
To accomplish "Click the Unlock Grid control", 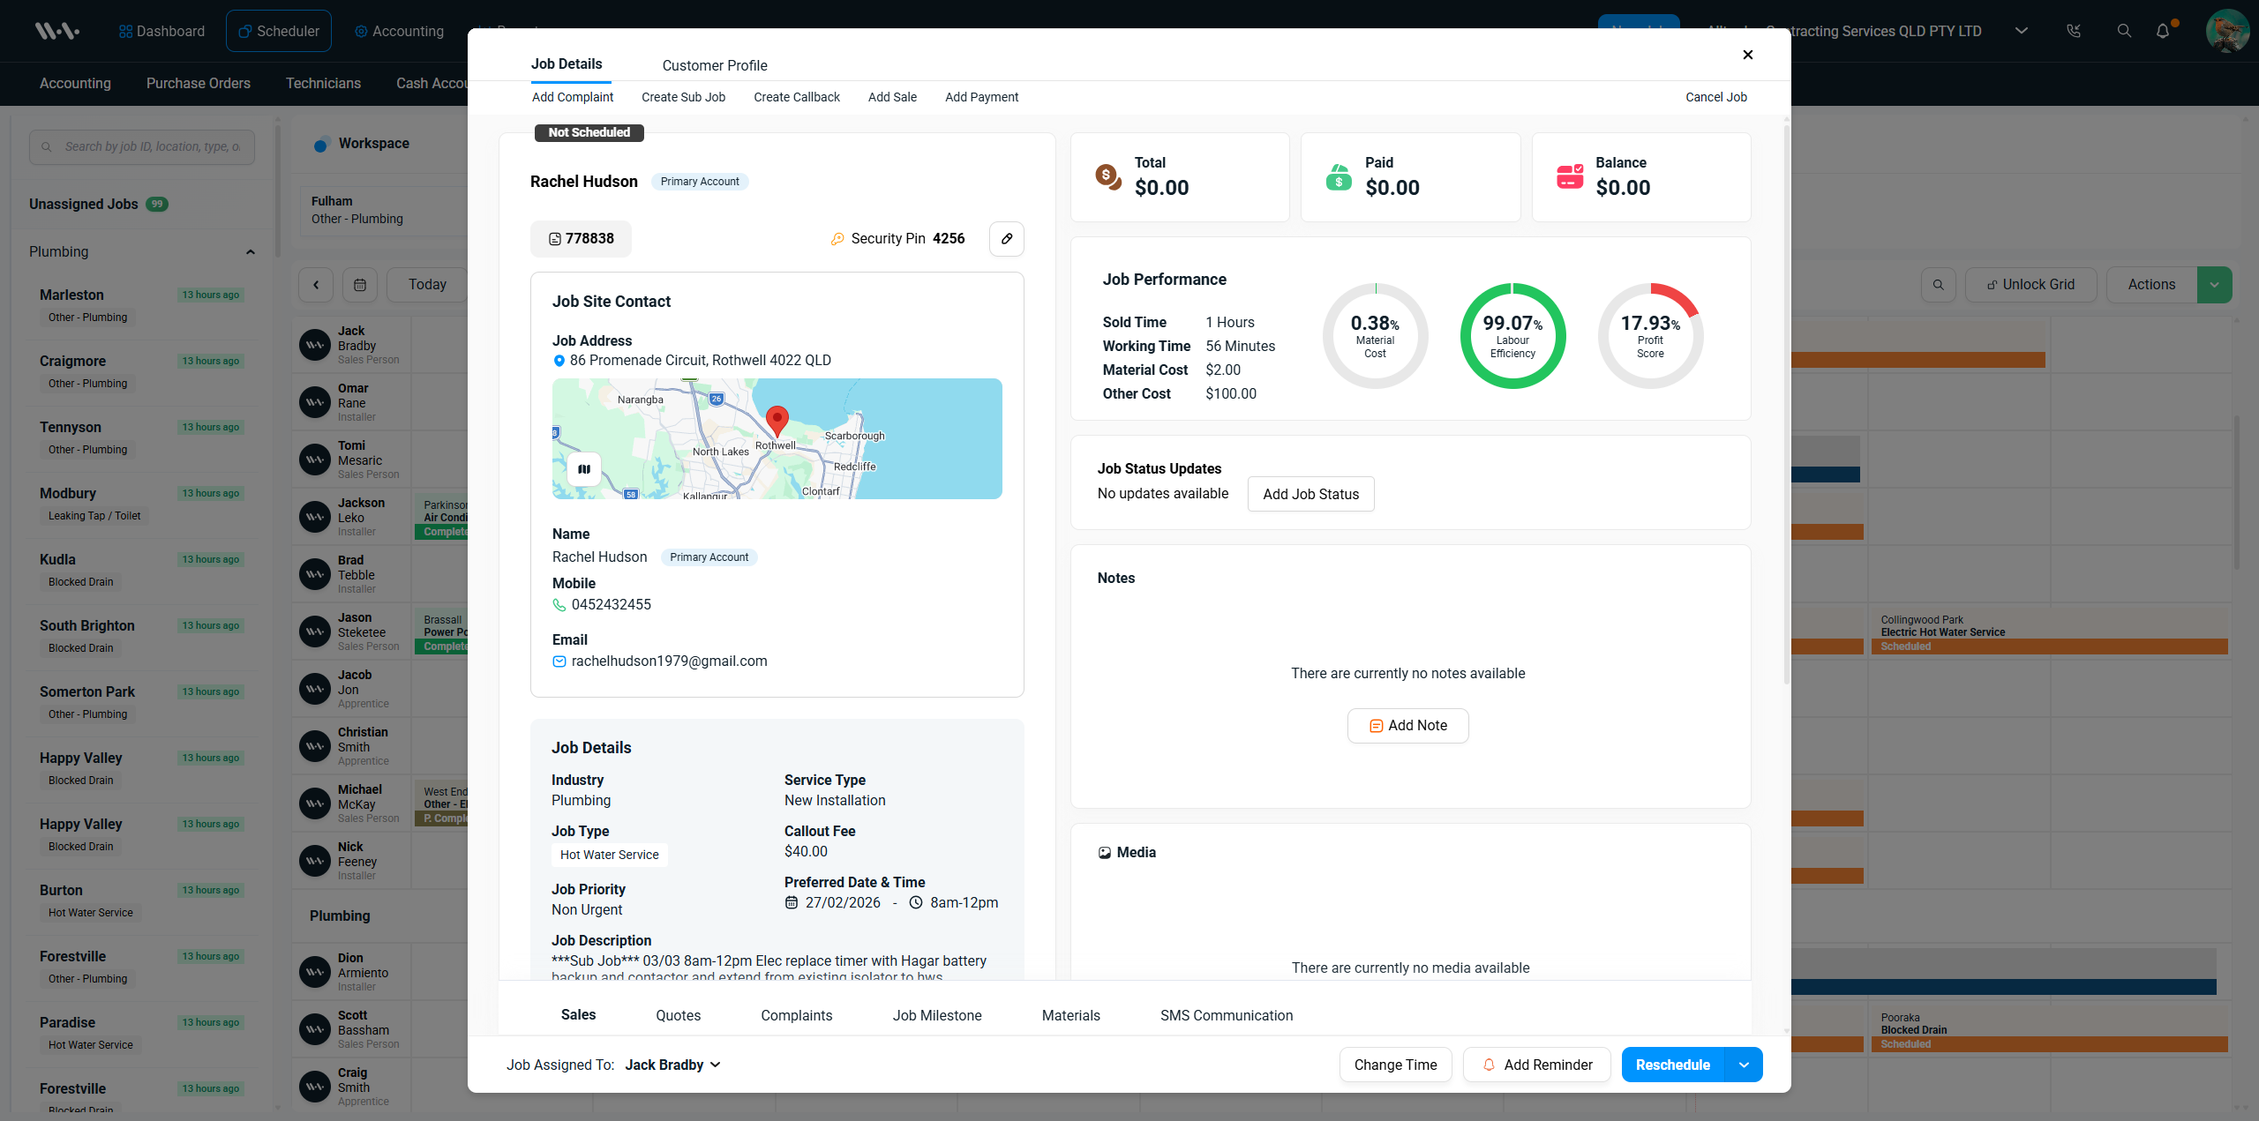I will click(2031, 284).
